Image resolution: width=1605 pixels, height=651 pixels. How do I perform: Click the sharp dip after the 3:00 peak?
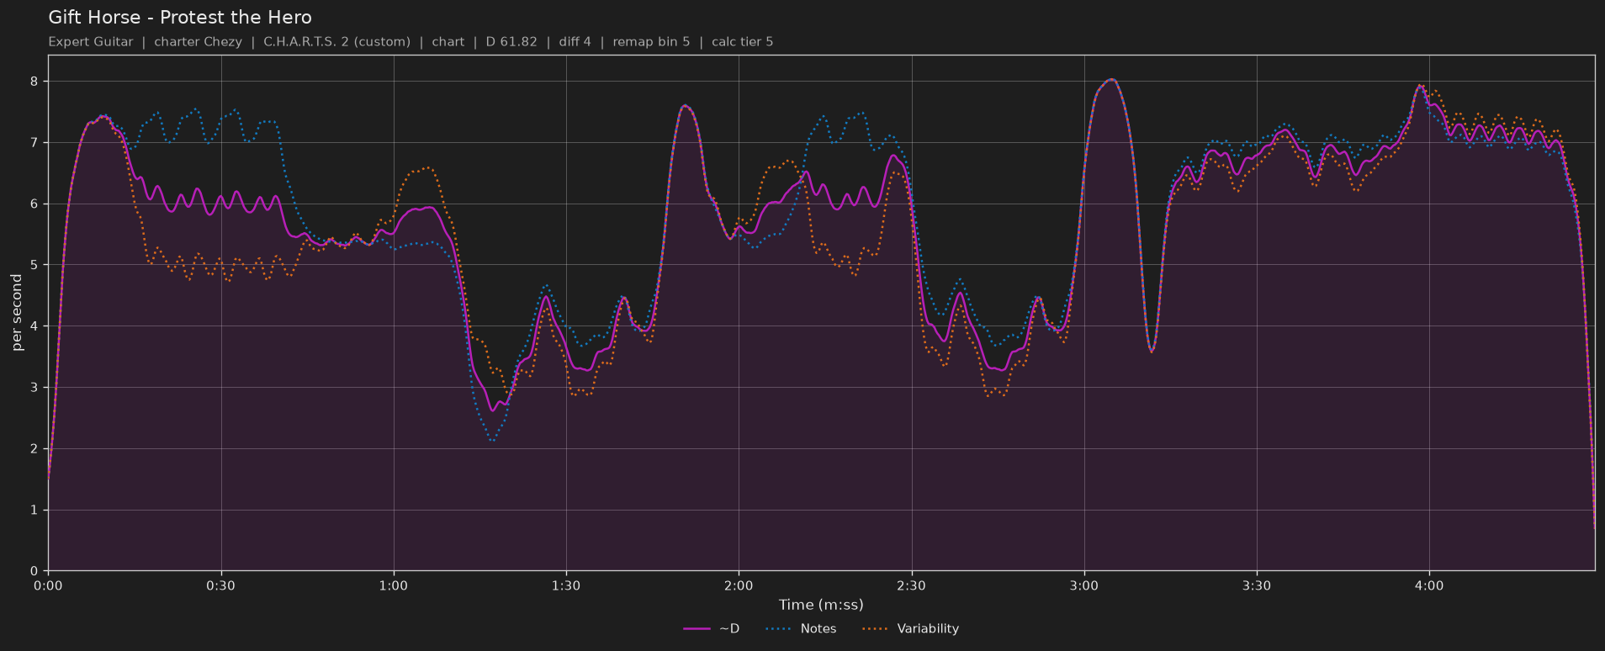point(1152,351)
